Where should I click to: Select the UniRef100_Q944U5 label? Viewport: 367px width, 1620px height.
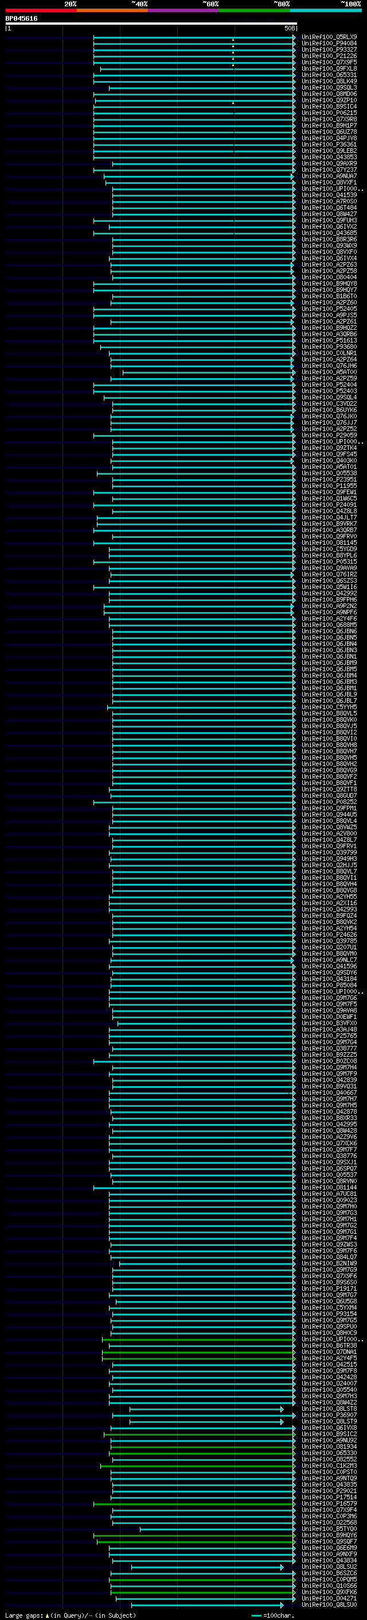[x=329, y=814]
